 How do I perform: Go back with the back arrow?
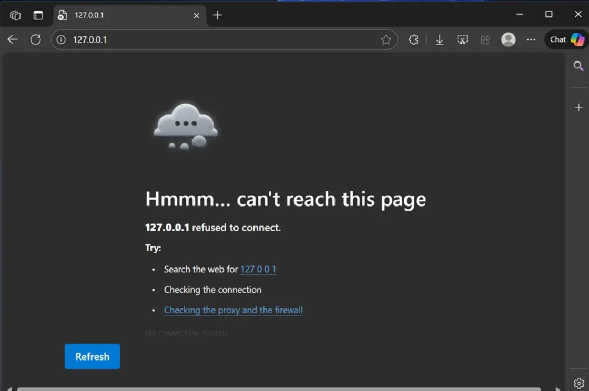click(12, 39)
